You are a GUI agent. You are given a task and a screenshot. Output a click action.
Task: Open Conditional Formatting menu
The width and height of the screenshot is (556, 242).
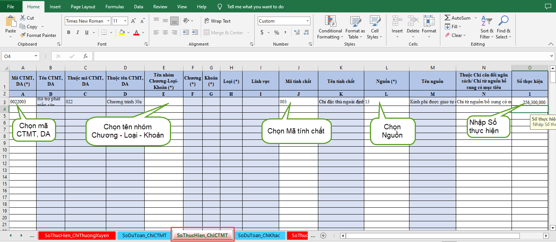point(330,28)
